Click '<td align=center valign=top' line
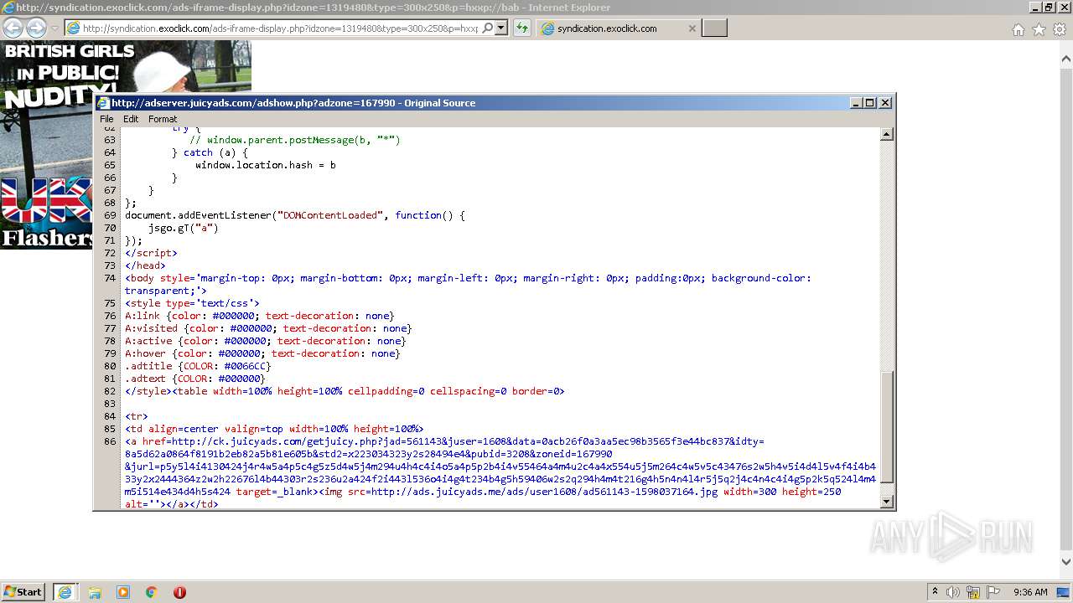 (x=274, y=429)
